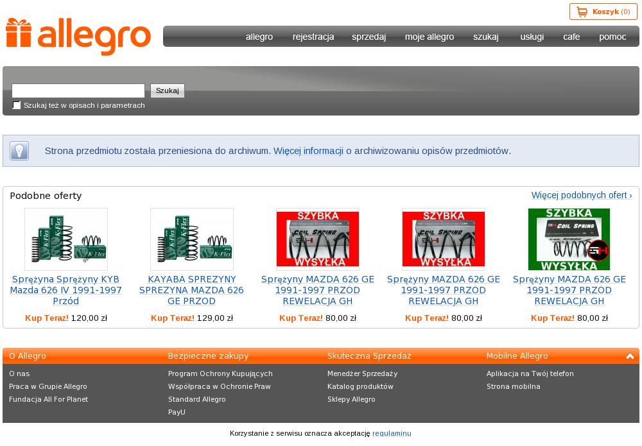Click the "Strona przedmiotu została przeniesiona do archiwum" text
This screenshot has width=642, height=446.
tap(158, 151)
